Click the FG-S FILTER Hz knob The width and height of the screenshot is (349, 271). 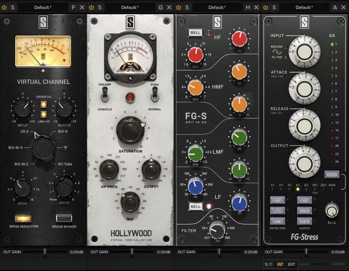(x=217, y=229)
